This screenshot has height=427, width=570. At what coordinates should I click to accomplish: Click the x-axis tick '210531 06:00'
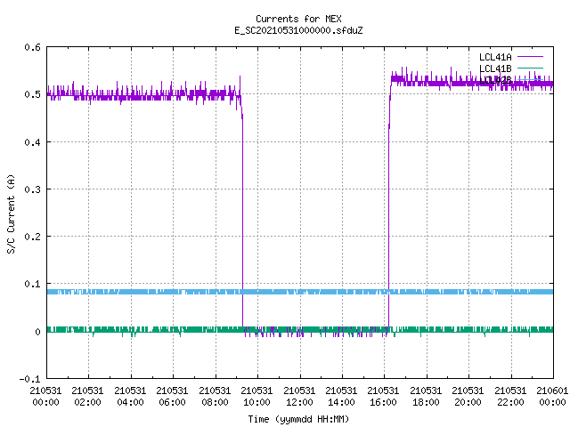[172, 397]
